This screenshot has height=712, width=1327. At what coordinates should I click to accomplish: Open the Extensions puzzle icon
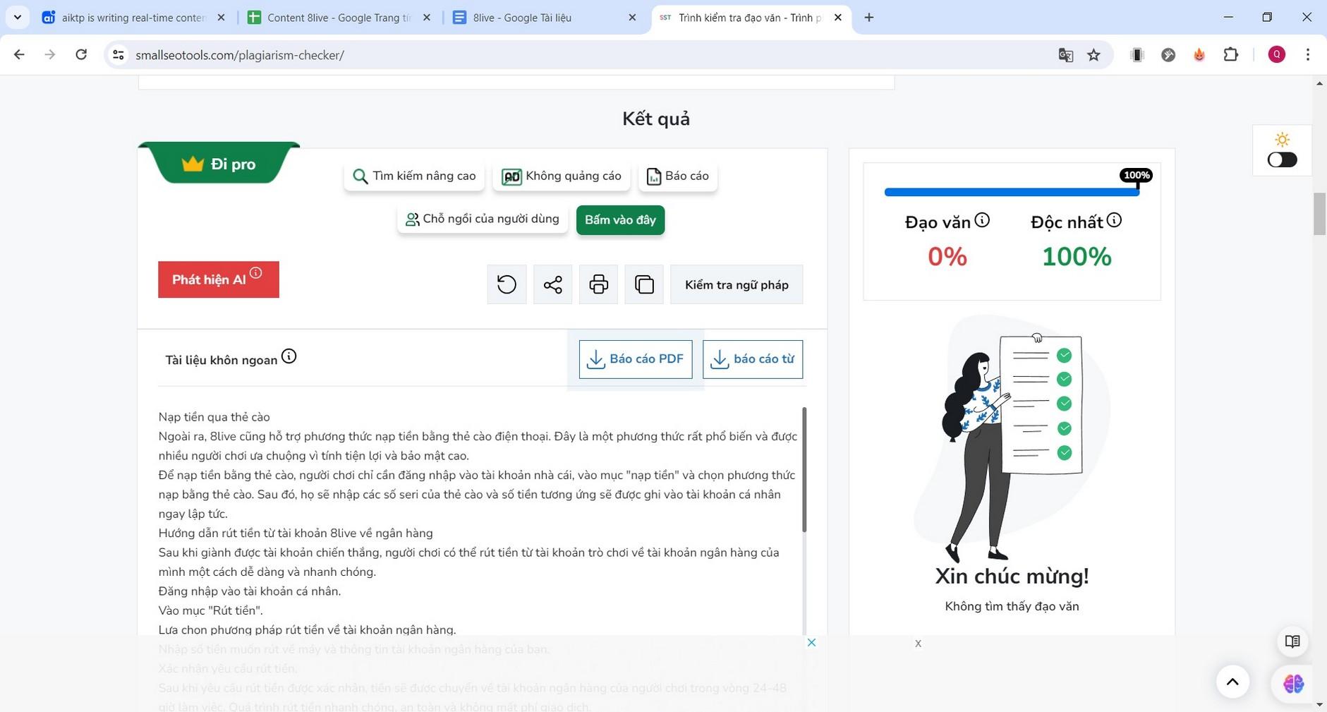[x=1231, y=54]
